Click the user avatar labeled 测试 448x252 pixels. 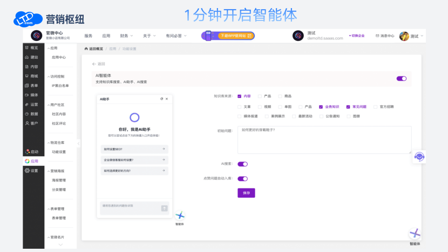(x=404, y=36)
